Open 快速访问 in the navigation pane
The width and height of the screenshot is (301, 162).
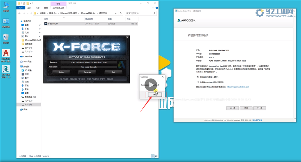tap(27, 21)
